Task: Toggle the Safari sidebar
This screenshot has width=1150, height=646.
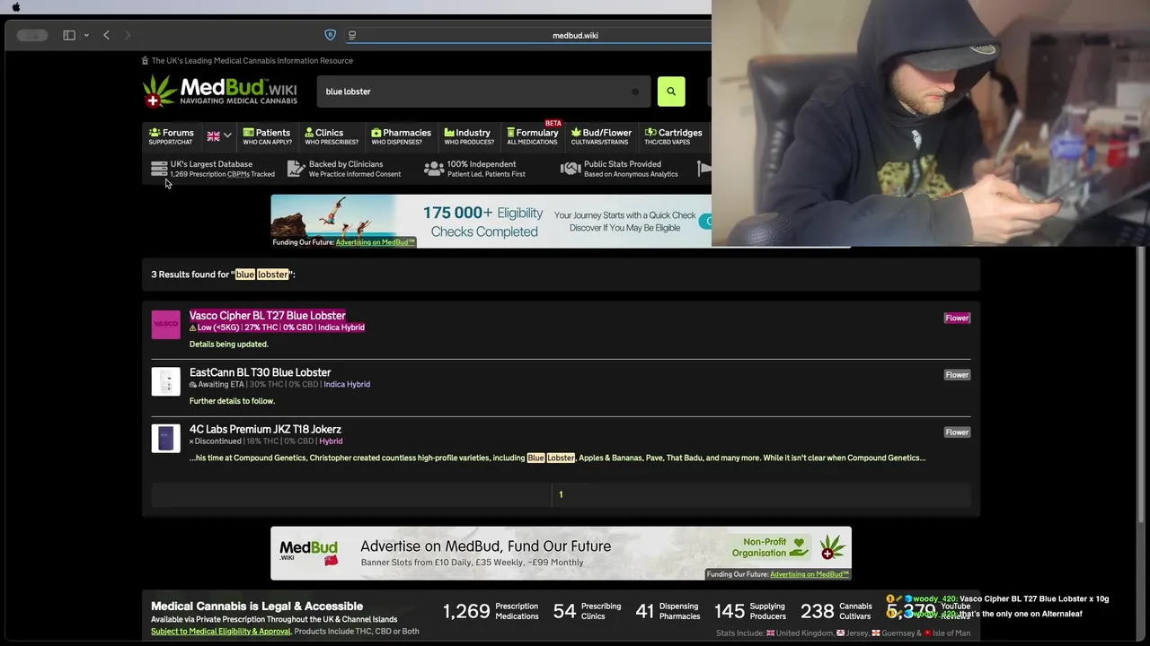Action: pyautogui.click(x=69, y=35)
